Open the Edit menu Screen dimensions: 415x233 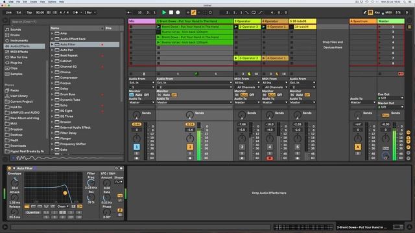pyautogui.click(x=25, y=1)
